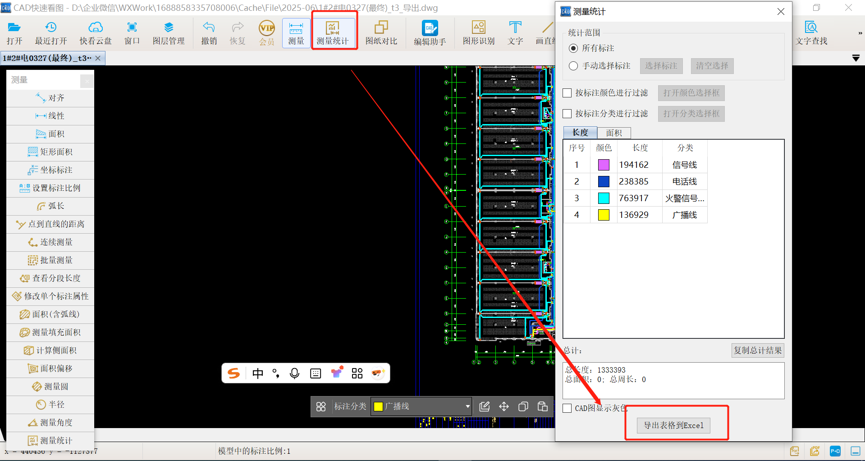Image resolution: width=865 pixels, height=461 pixels.
Task: Select 面积偏移 area offset tool
Action: [50, 369]
